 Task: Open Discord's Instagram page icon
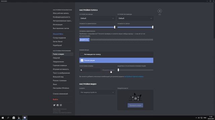(x=61, y=105)
